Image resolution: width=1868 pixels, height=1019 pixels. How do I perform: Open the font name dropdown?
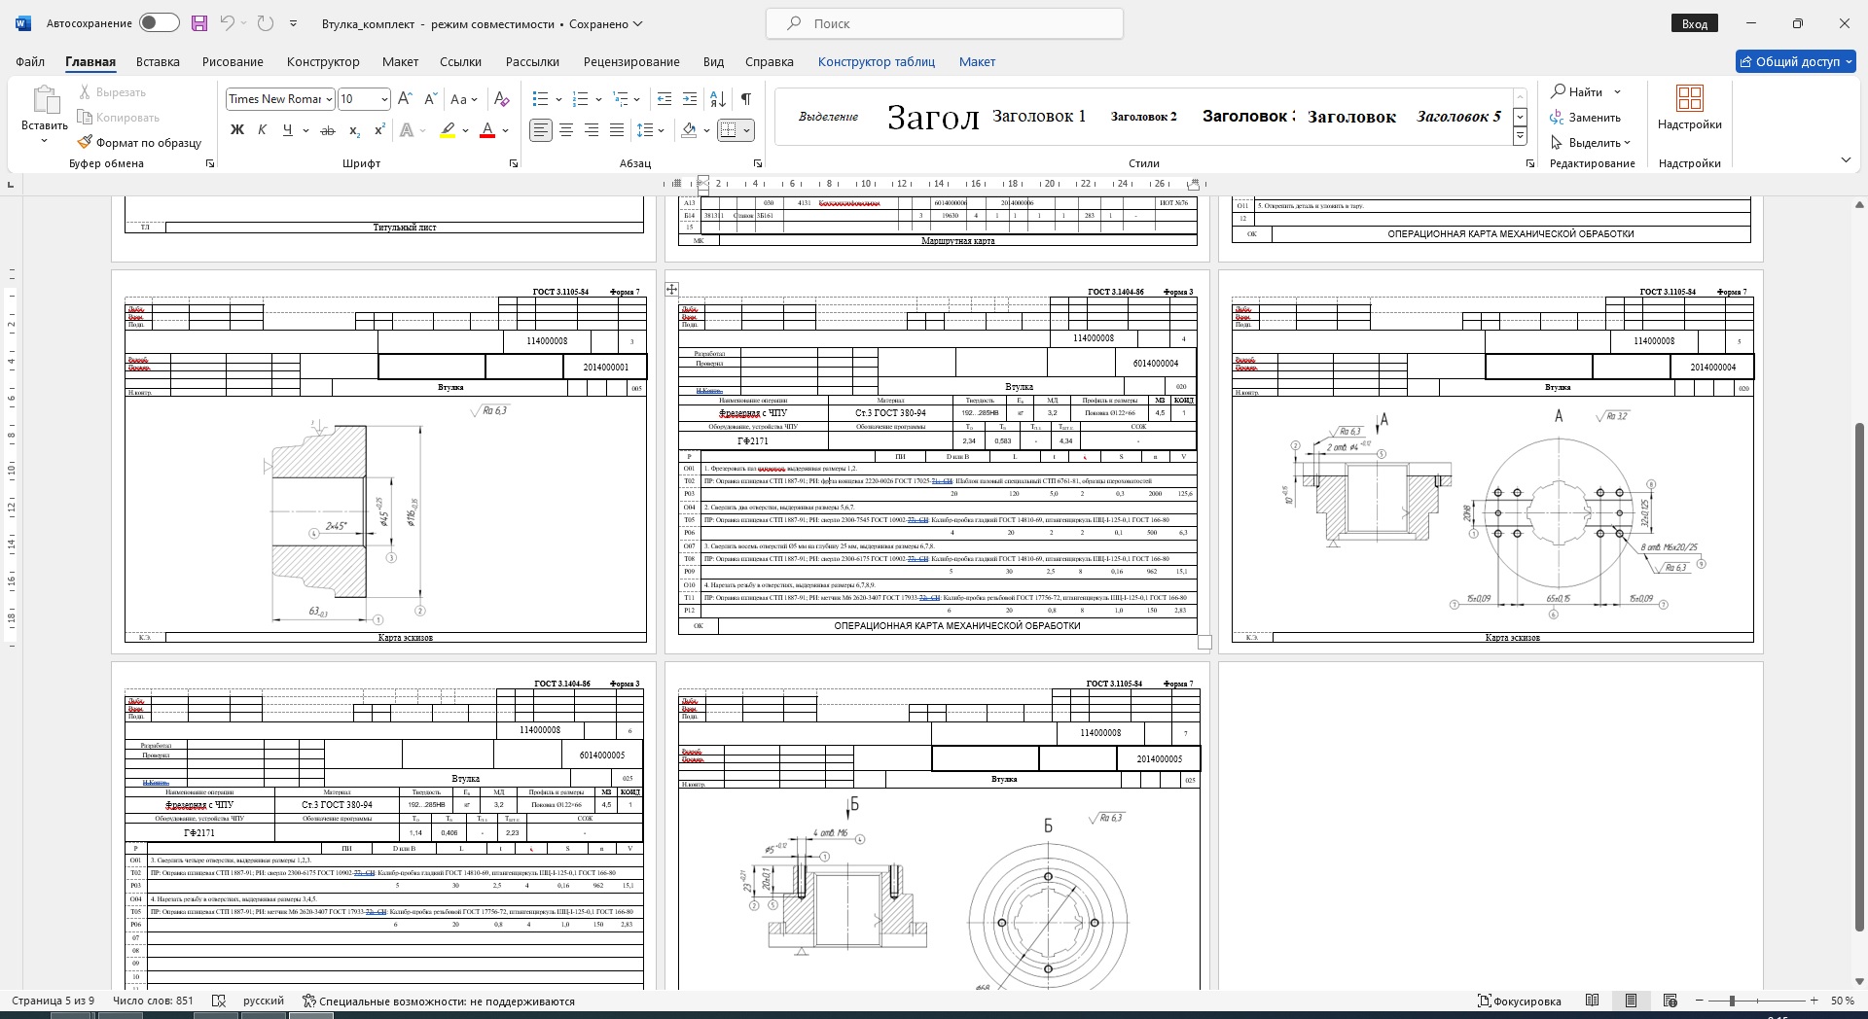pyautogui.click(x=329, y=99)
